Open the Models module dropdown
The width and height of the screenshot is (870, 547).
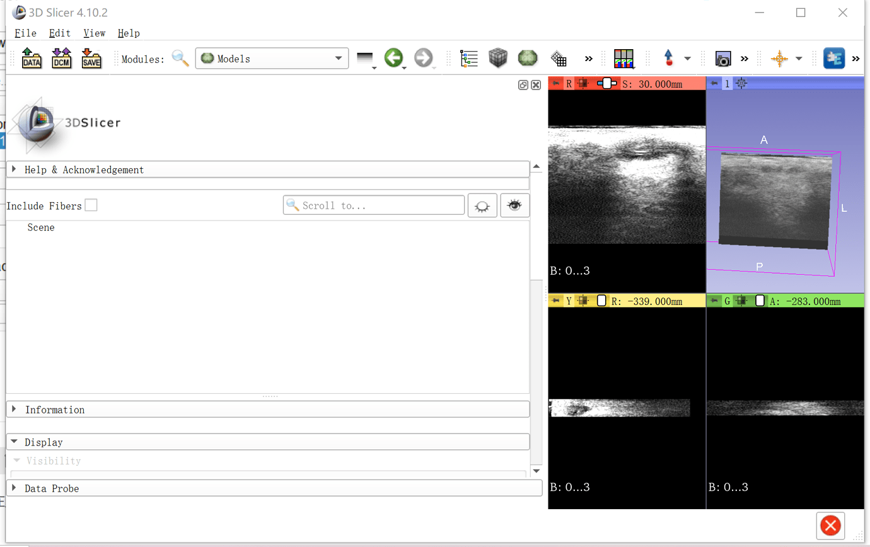[272, 59]
